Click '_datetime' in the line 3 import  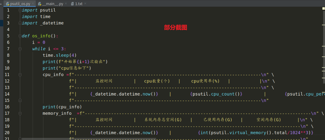point(52,23)
